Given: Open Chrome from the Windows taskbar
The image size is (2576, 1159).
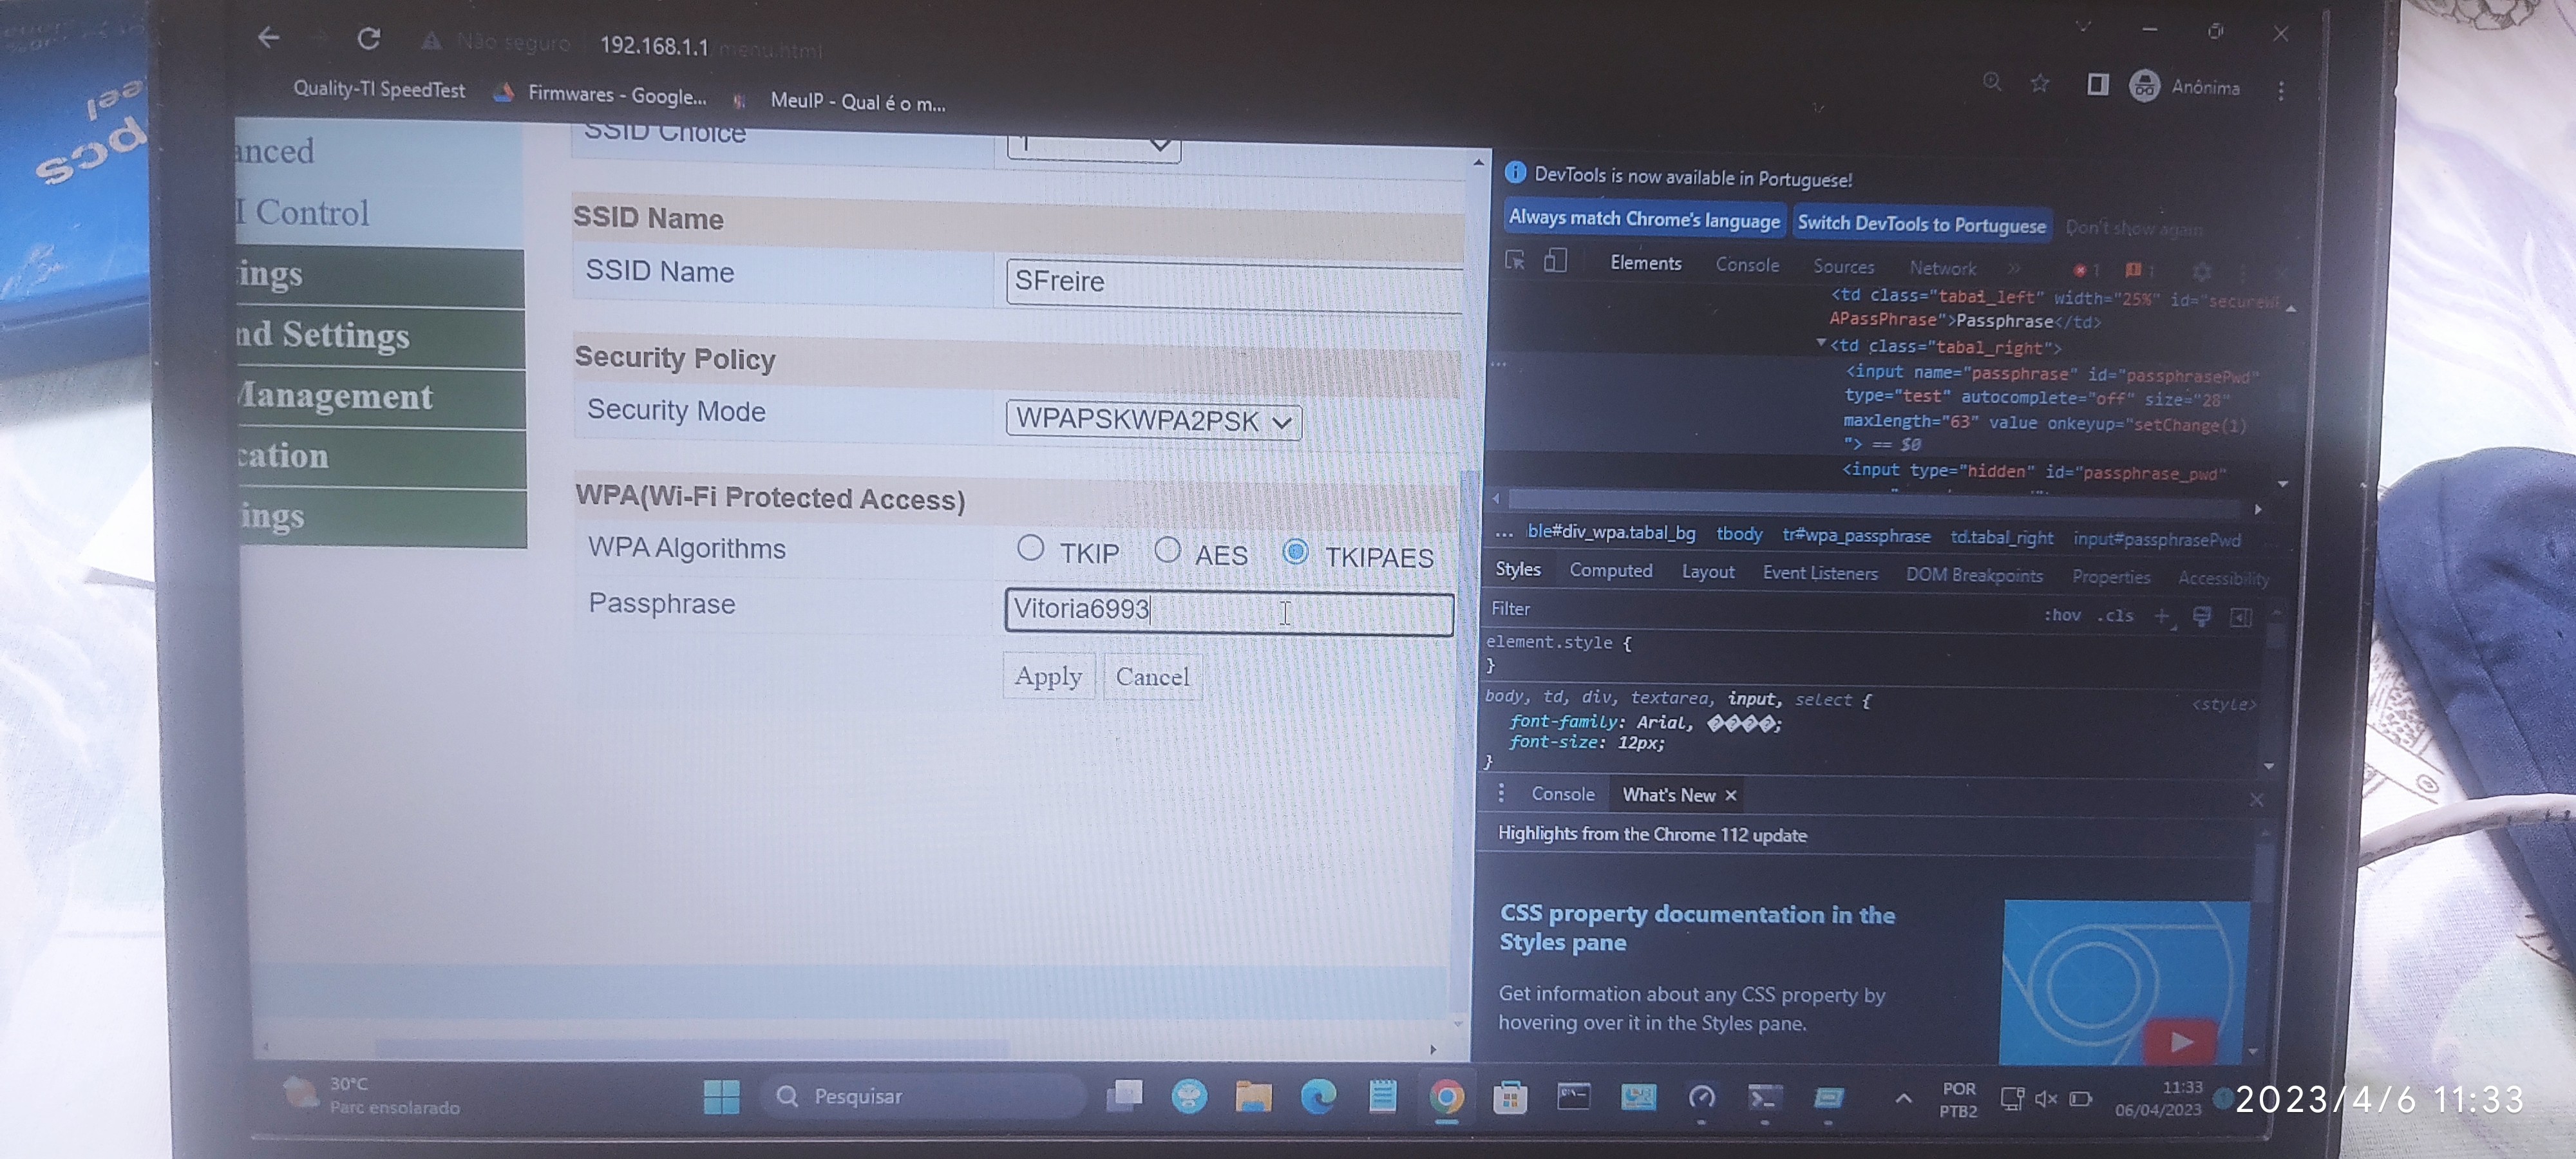Looking at the screenshot, I should [x=1446, y=1098].
